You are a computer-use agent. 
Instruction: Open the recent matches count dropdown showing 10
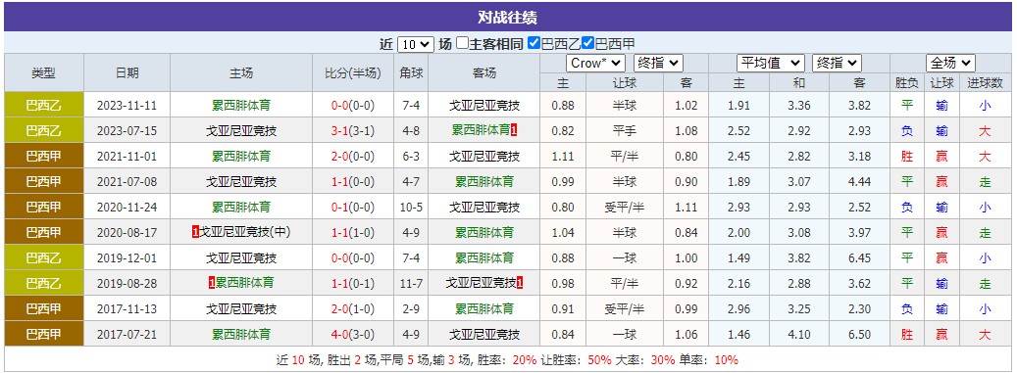point(415,44)
